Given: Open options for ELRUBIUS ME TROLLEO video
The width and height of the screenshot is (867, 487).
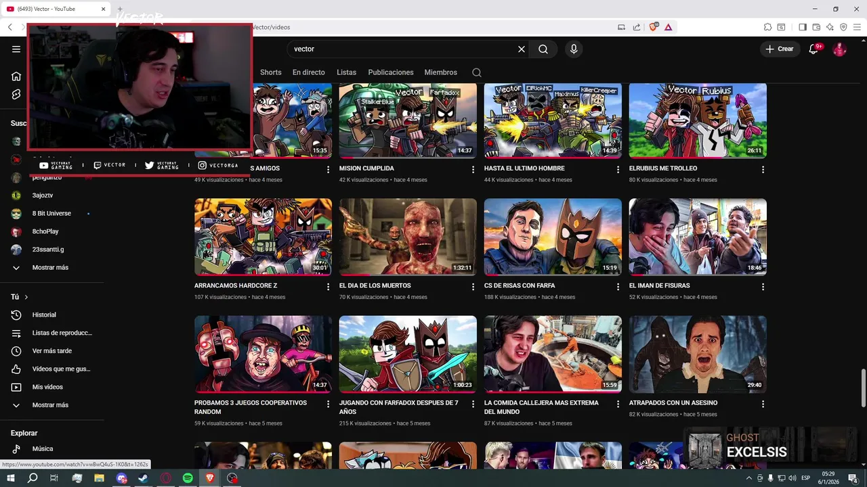Looking at the screenshot, I should click(x=763, y=170).
